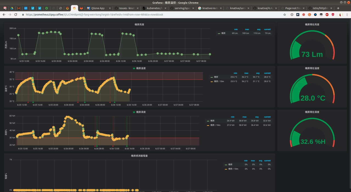The height and width of the screenshot is (192, 351).
Task: Click the AdBlock Plus extension icon
Action: 327,14
